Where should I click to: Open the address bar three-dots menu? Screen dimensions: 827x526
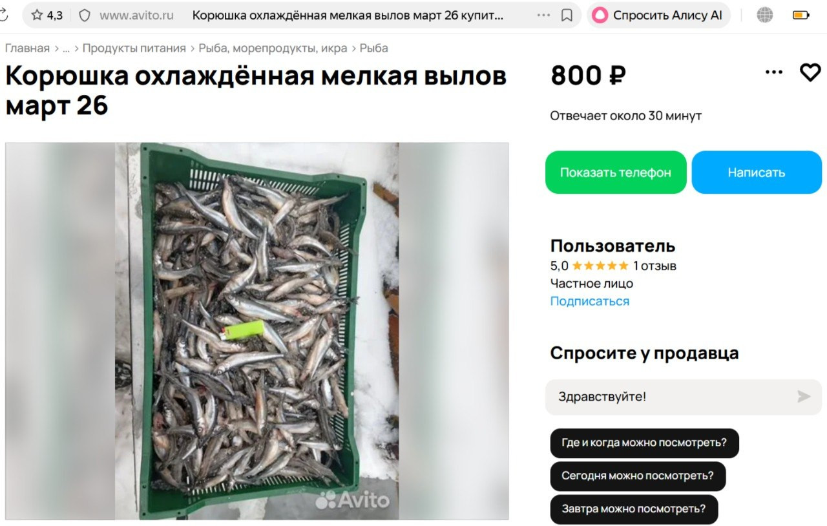544,16
